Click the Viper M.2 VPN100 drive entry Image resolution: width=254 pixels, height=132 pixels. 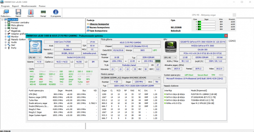[x=202, y=103]
